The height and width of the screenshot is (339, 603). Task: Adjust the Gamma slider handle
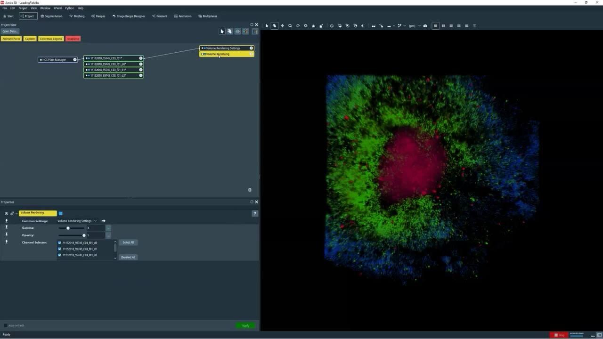(x=68, y=228)
